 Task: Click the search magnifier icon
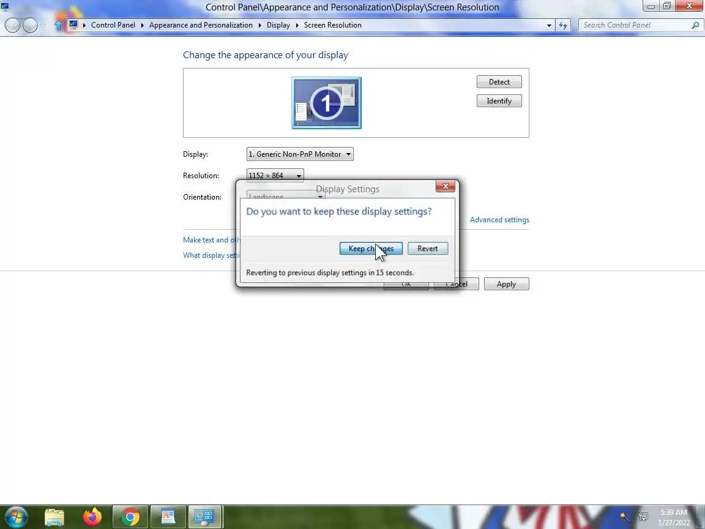[695, 25]
